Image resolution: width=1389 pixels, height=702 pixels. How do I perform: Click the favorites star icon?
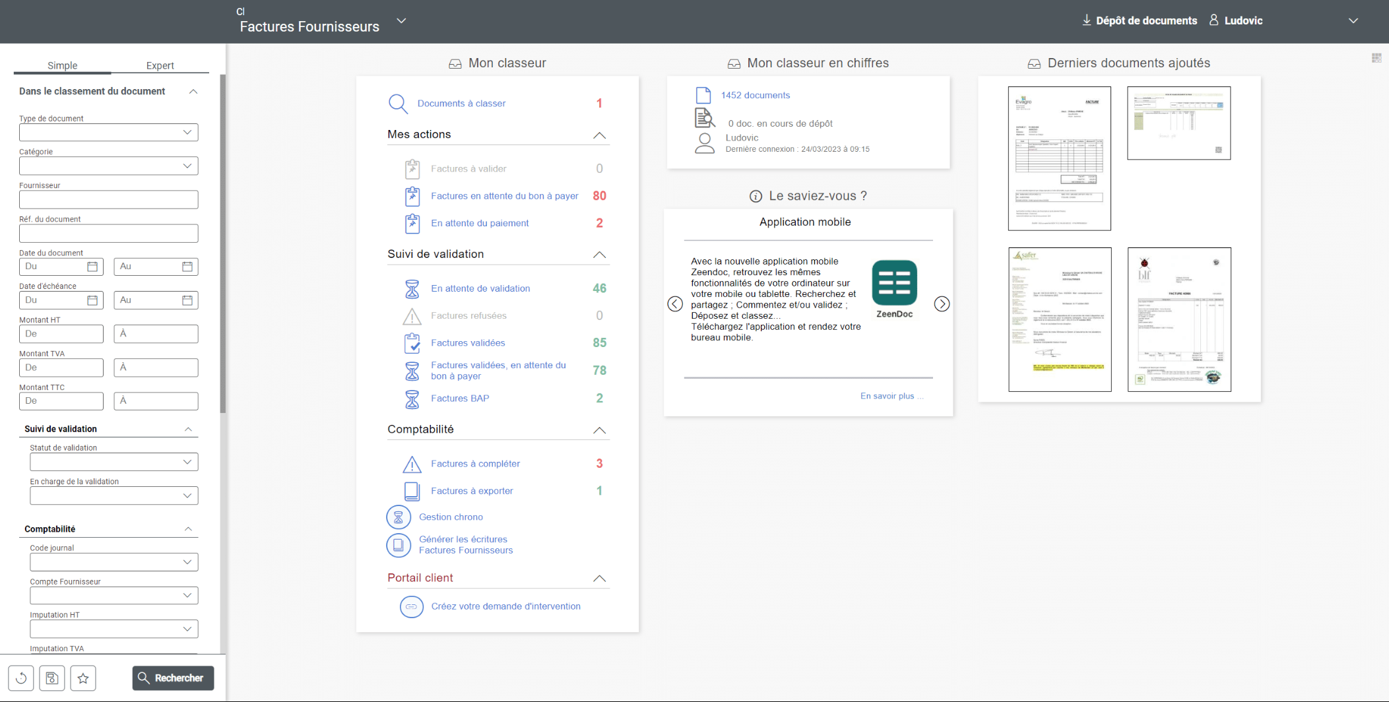(x=83, y=678)
